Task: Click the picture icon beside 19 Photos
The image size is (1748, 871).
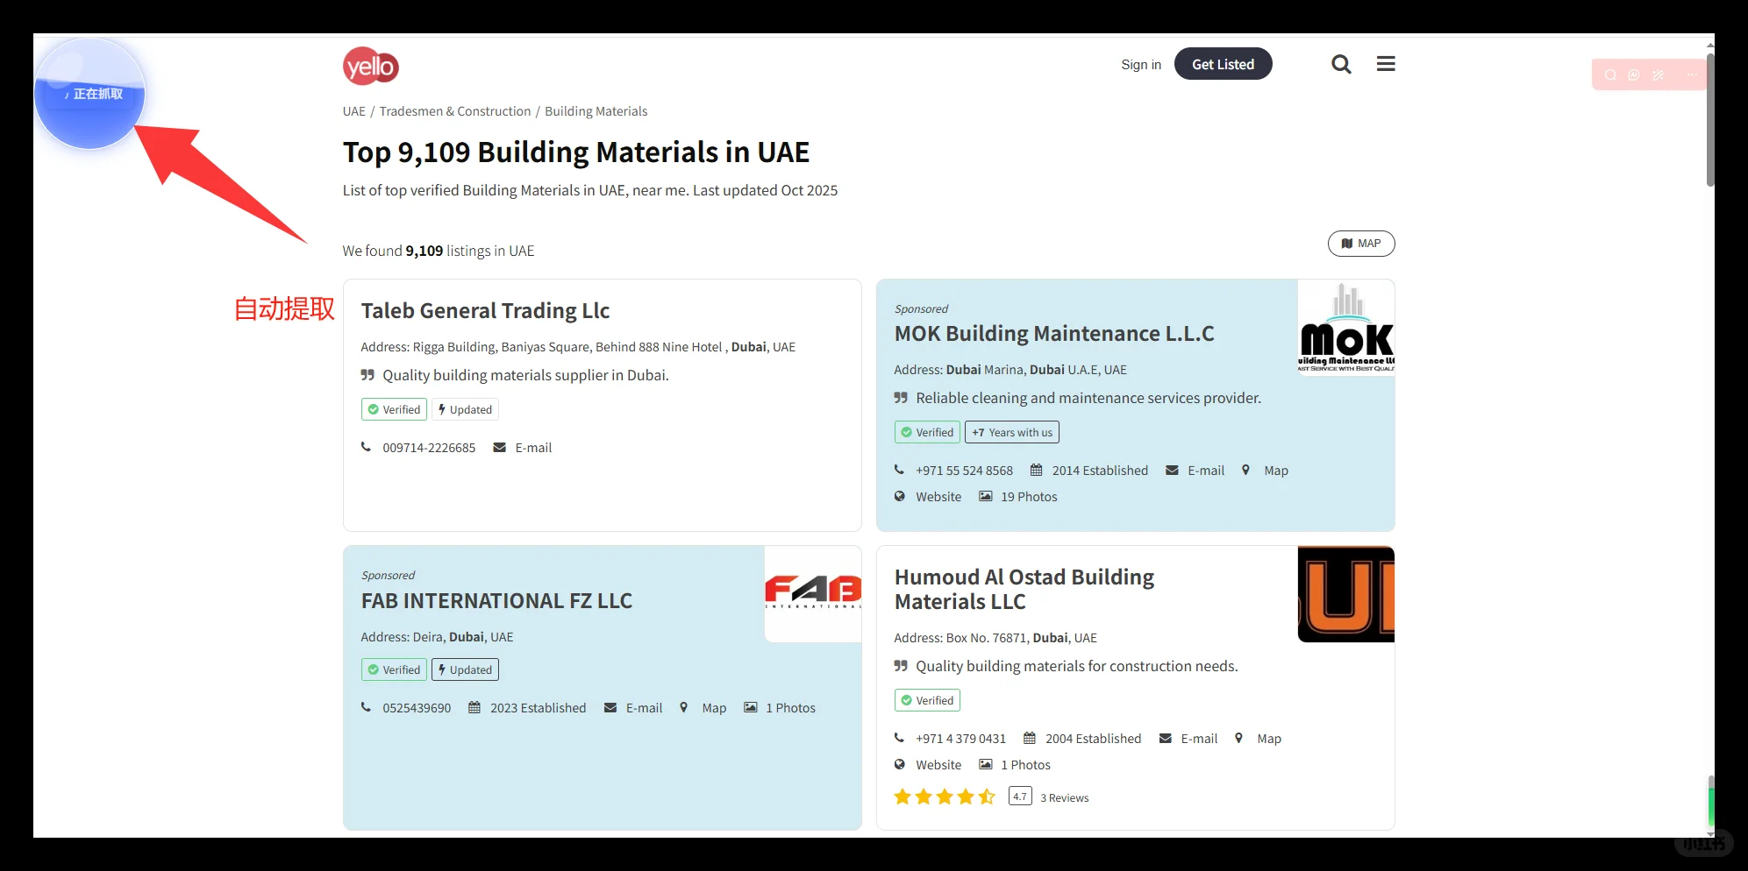Action: pyautogui.click(x=986, y=496)
